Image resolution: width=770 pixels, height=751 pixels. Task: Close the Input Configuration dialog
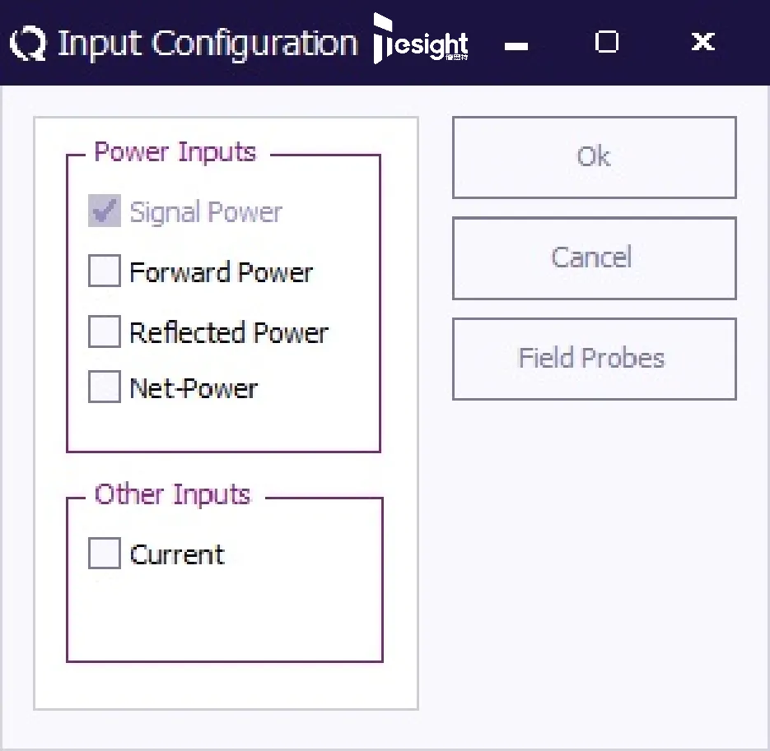point(702,42)
